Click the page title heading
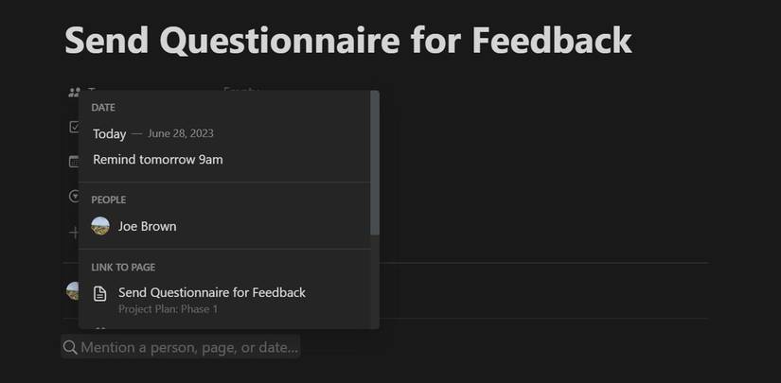781x383 pixels. pos(347,40)
